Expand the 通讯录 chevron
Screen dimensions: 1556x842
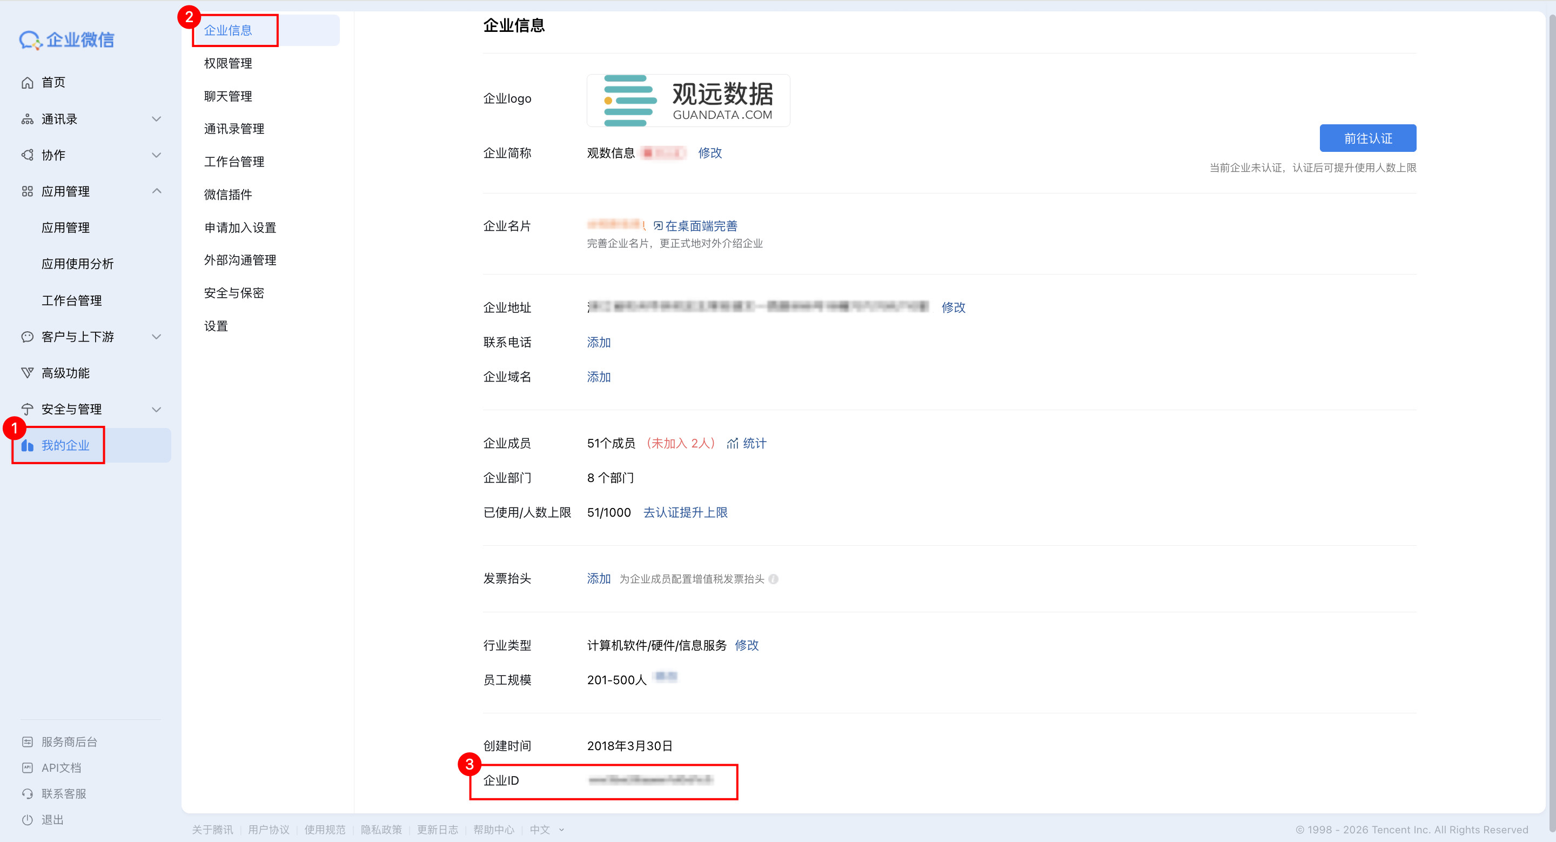[x=157, y=119]
